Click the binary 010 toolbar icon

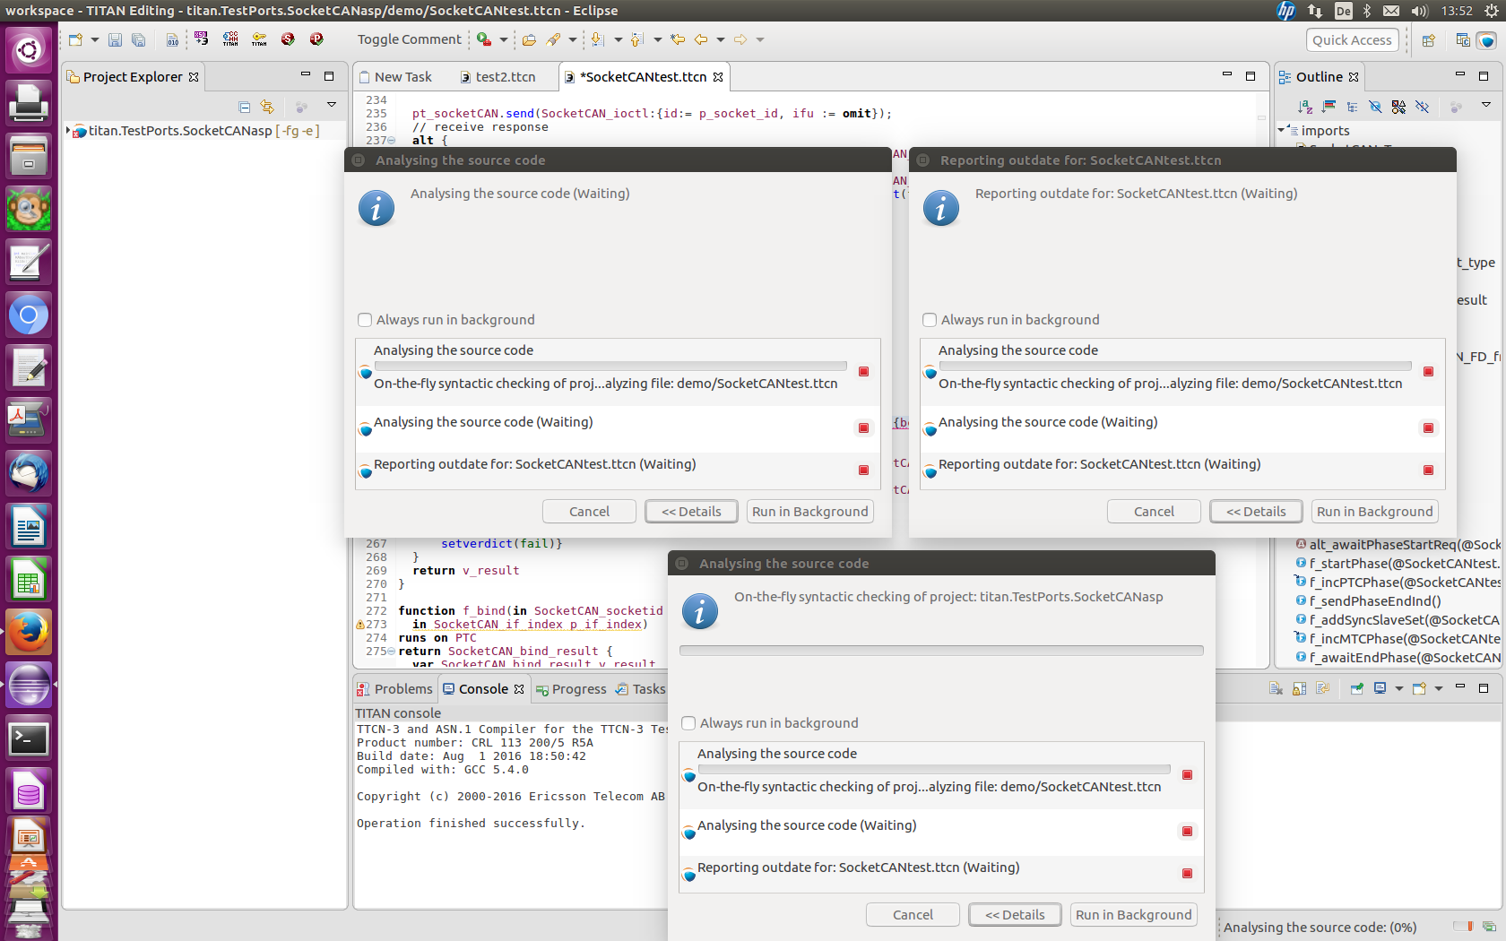172,39
